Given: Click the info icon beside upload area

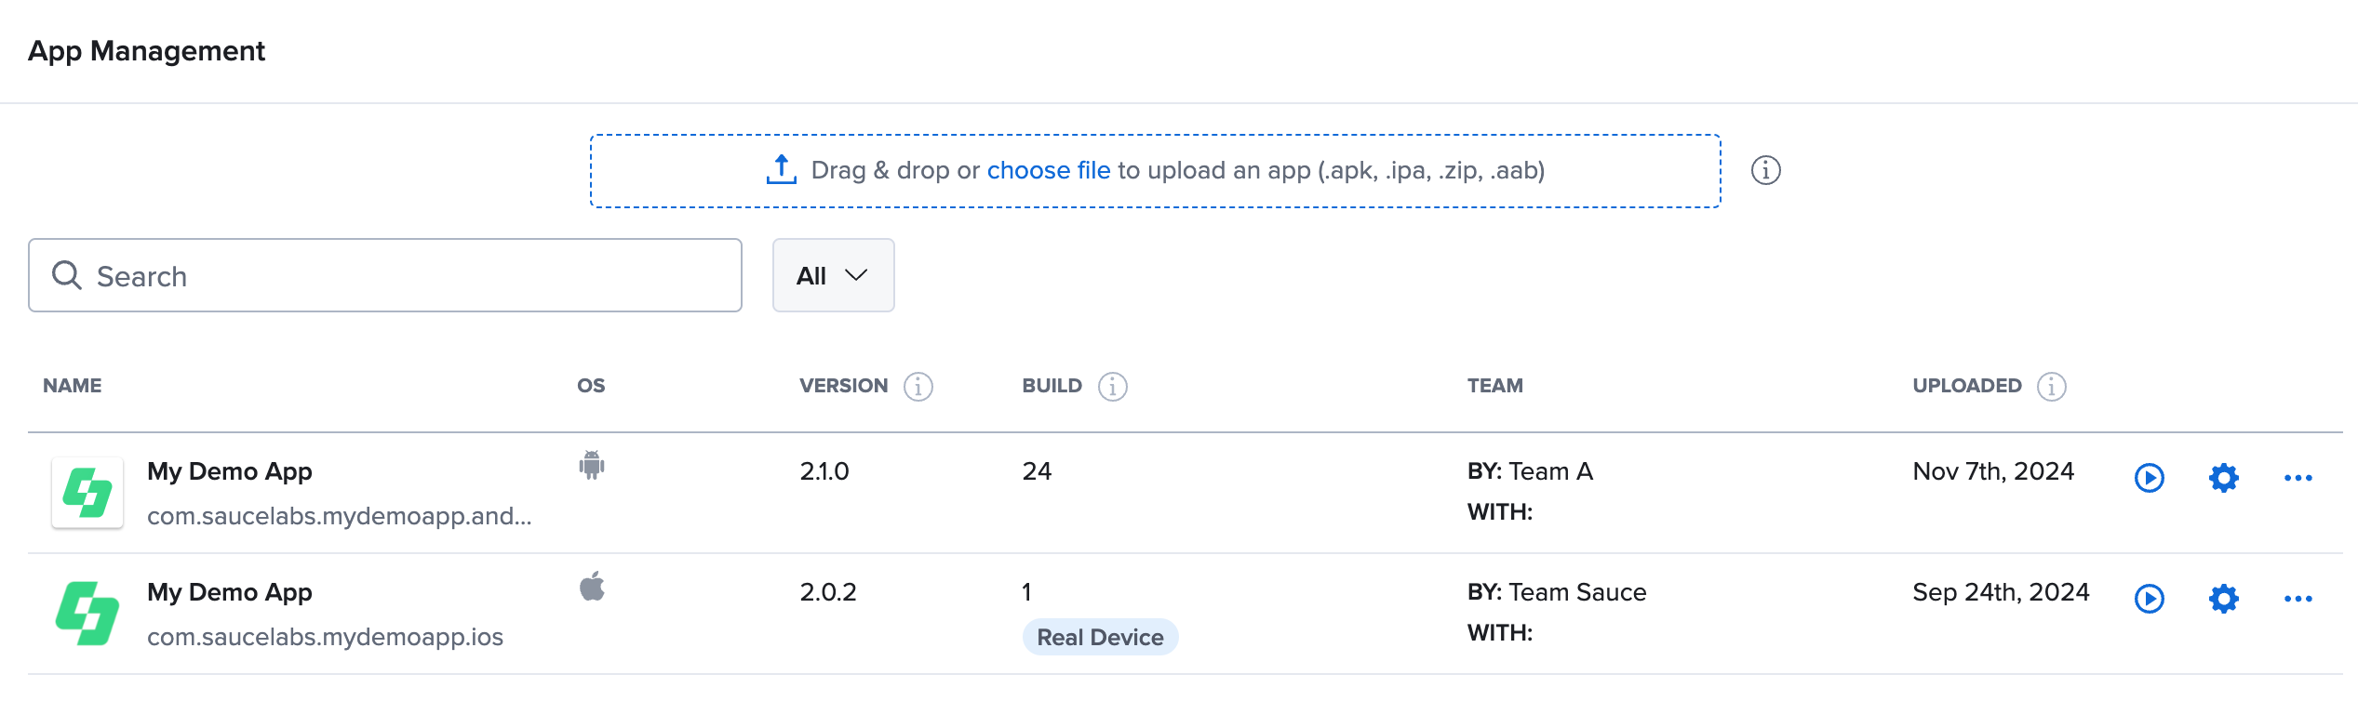Looking at the screenshot, I should [1765, 170].
